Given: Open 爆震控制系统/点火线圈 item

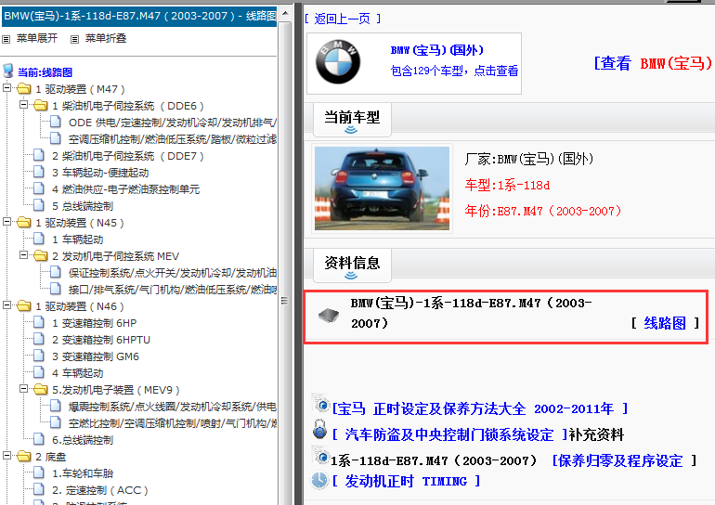Looking at the screenshot, I should tap(173, 407).
